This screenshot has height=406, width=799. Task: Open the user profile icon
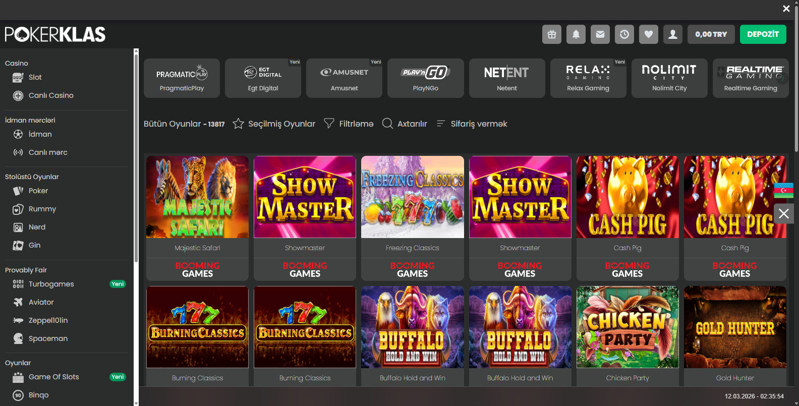pyautogui.click(x=673, y=34)
